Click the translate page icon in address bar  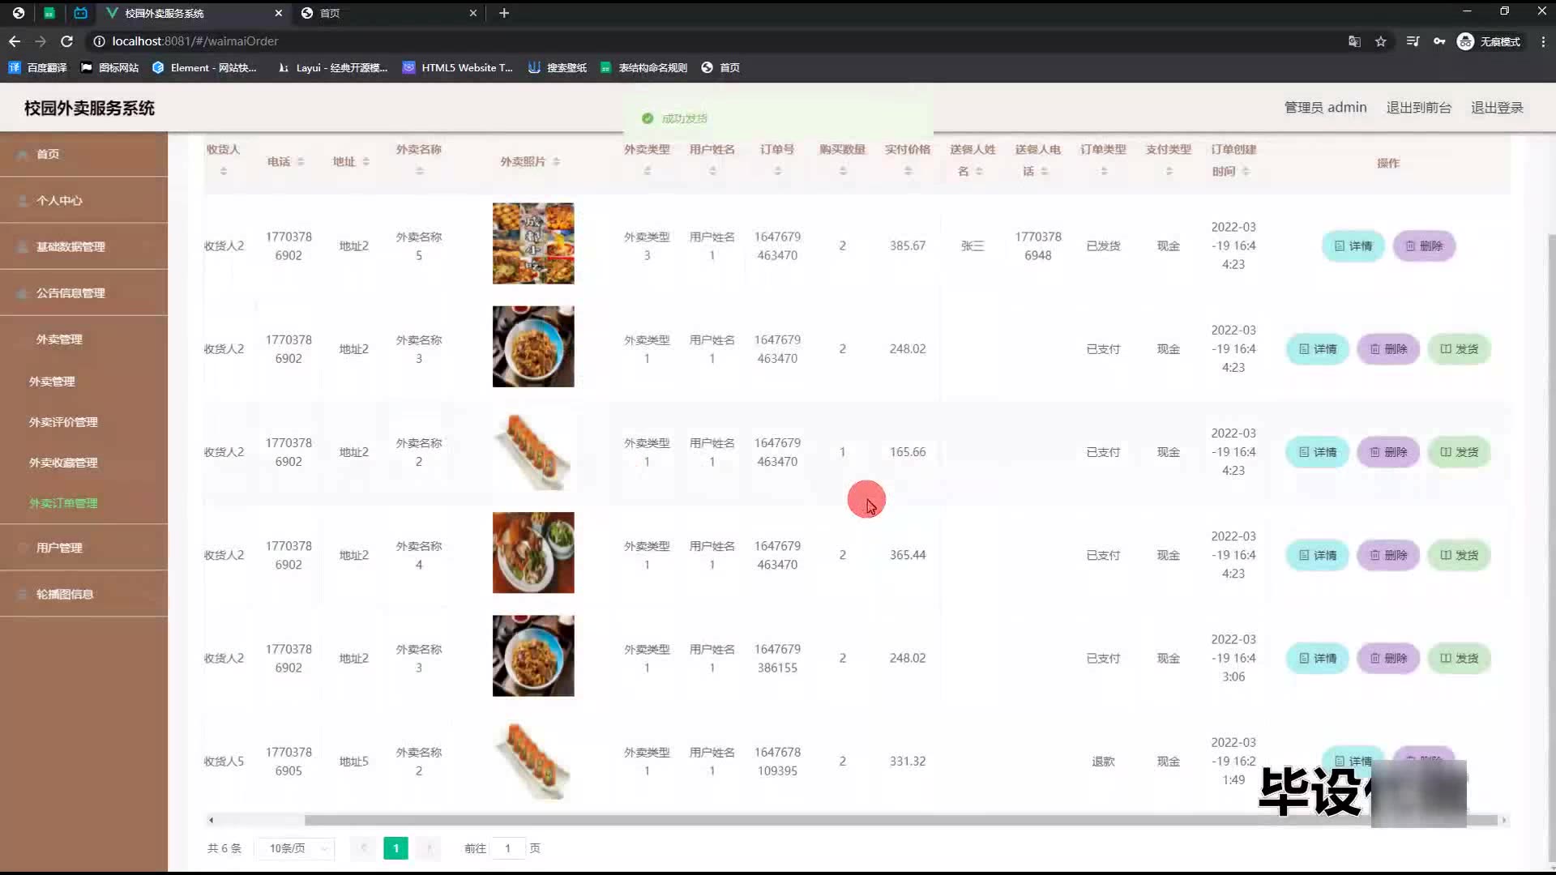(x=1354, y=41)
